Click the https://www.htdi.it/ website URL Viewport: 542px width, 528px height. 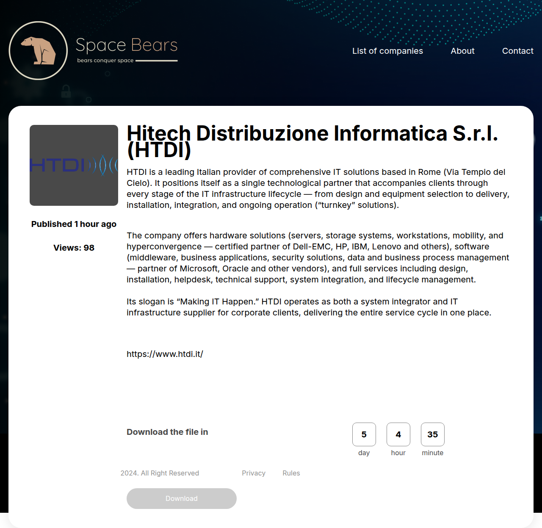(x=165, y=354)
